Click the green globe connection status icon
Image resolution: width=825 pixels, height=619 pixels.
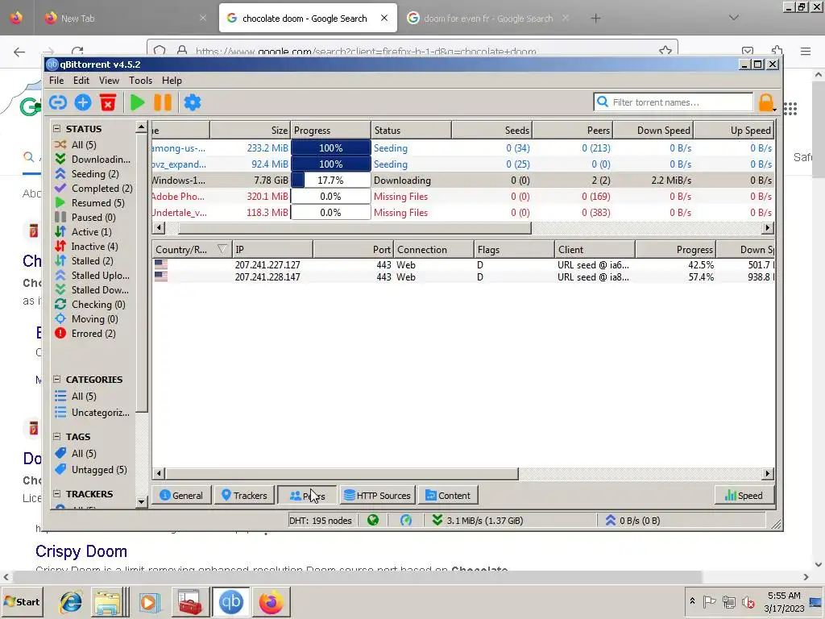tap(373, 520)
